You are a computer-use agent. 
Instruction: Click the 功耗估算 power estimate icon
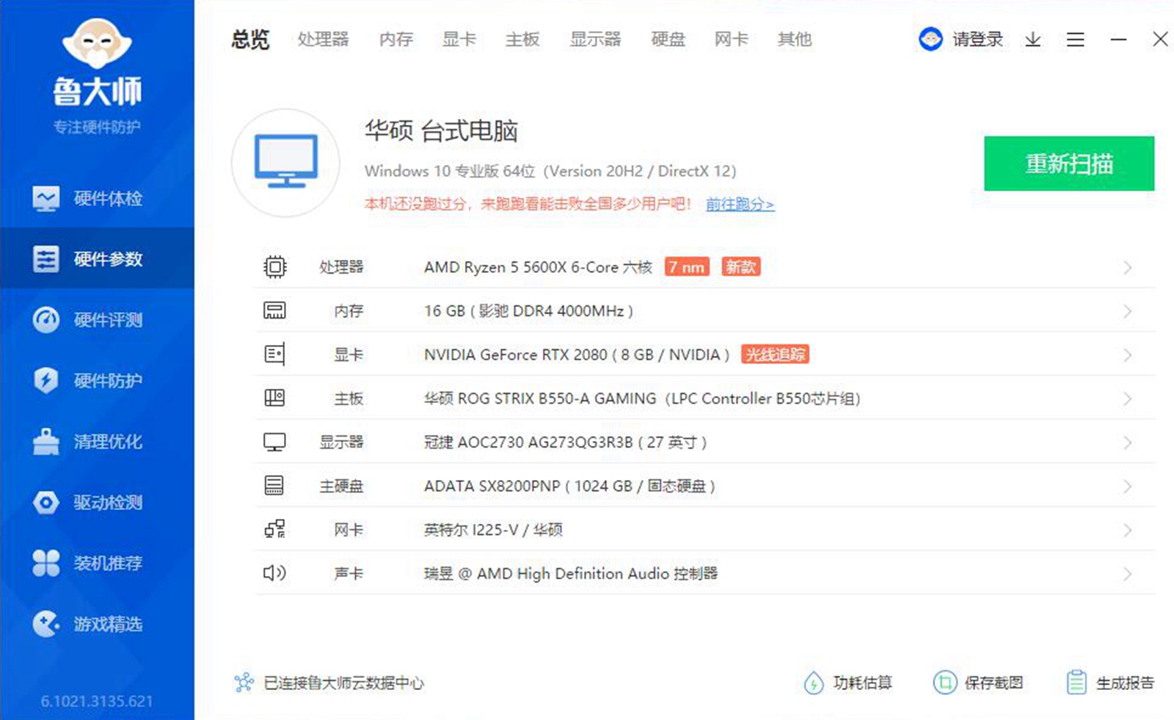(813, 683)
